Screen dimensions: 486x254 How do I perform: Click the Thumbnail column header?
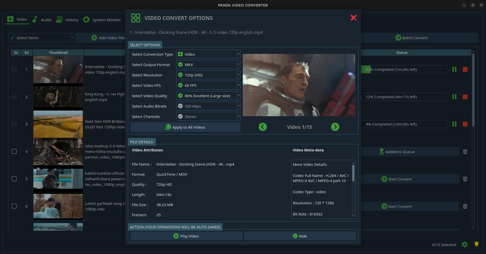58,52
